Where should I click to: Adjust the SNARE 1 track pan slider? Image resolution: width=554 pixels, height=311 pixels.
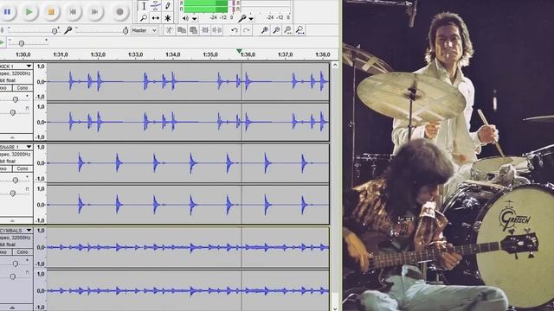[13, 194]
